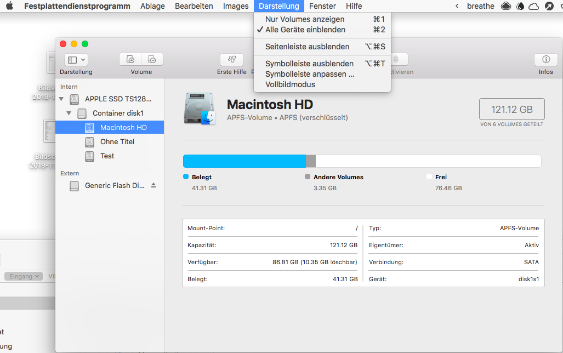Screen dimensions: 563x353
Task: Click the green fullscreen window button
Action: 85,44
